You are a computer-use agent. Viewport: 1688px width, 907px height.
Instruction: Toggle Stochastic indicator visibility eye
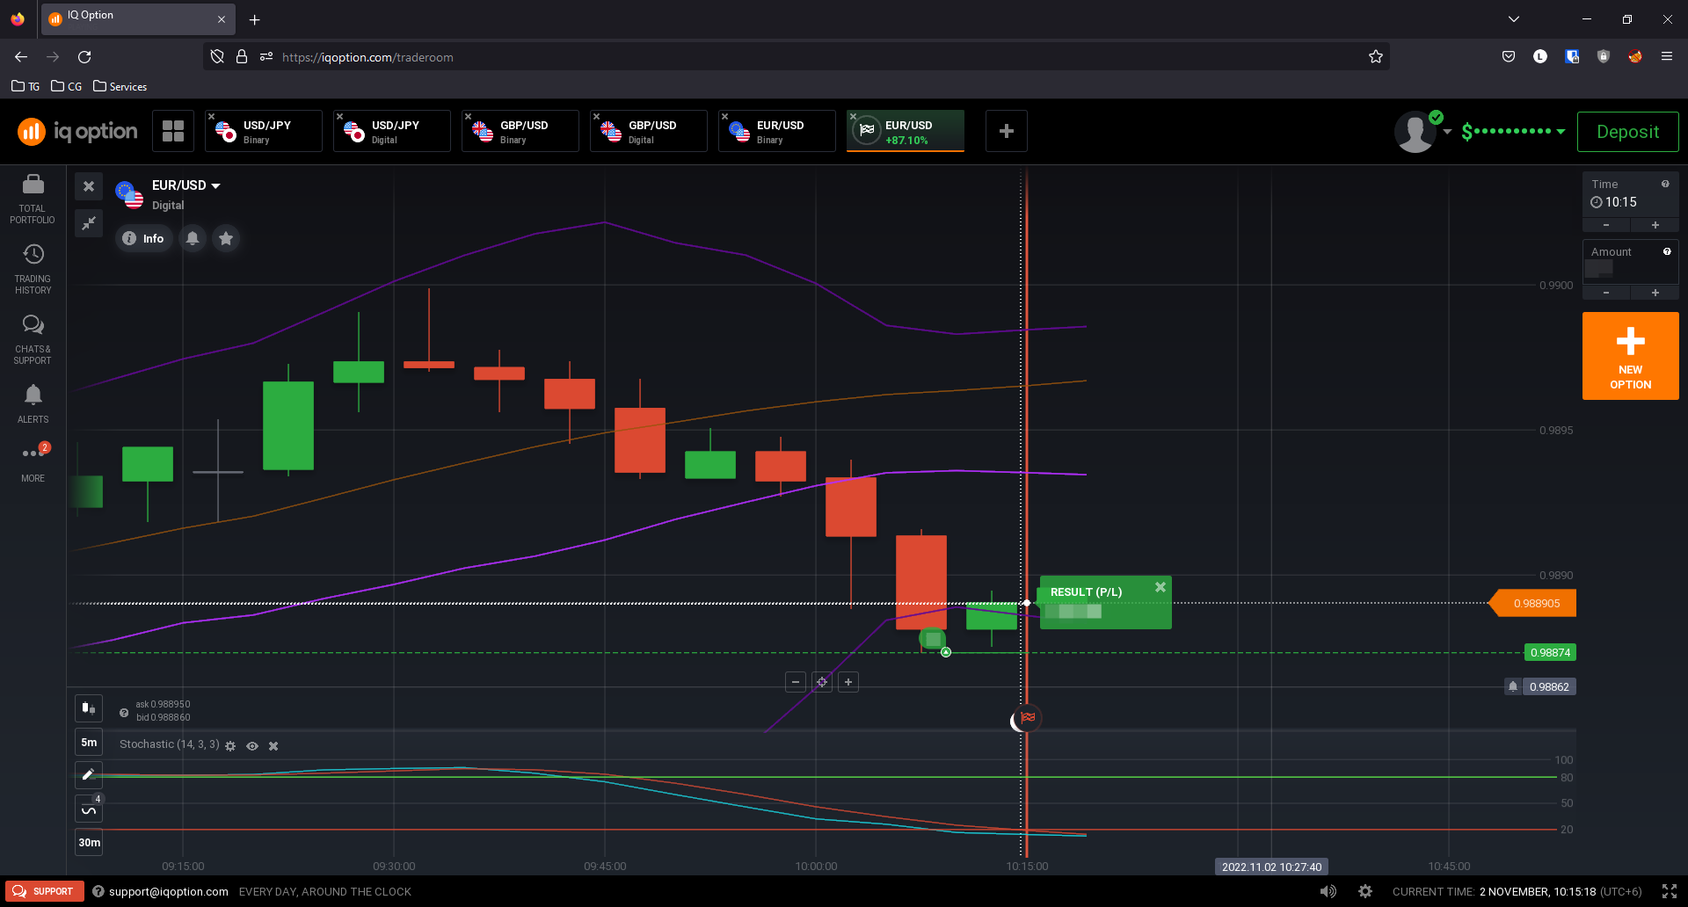252,746
